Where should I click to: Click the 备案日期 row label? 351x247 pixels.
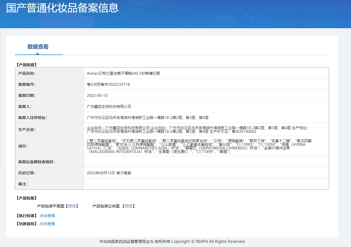pos(27,95)
